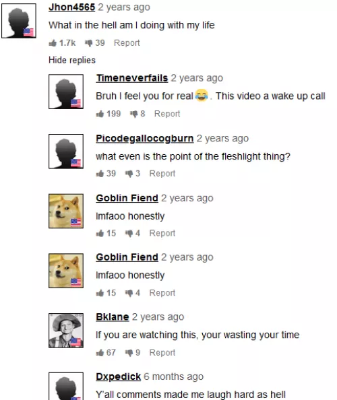The image size is (337, 400).
Task: Open Dxpedick's profile link
Action: tap(118, 376)
